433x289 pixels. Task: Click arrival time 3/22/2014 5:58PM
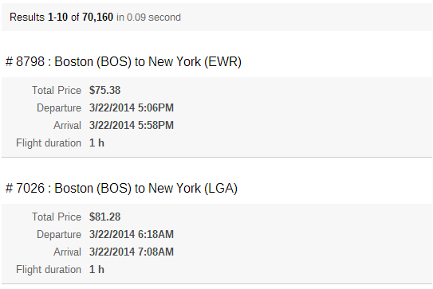coord(132,126)
